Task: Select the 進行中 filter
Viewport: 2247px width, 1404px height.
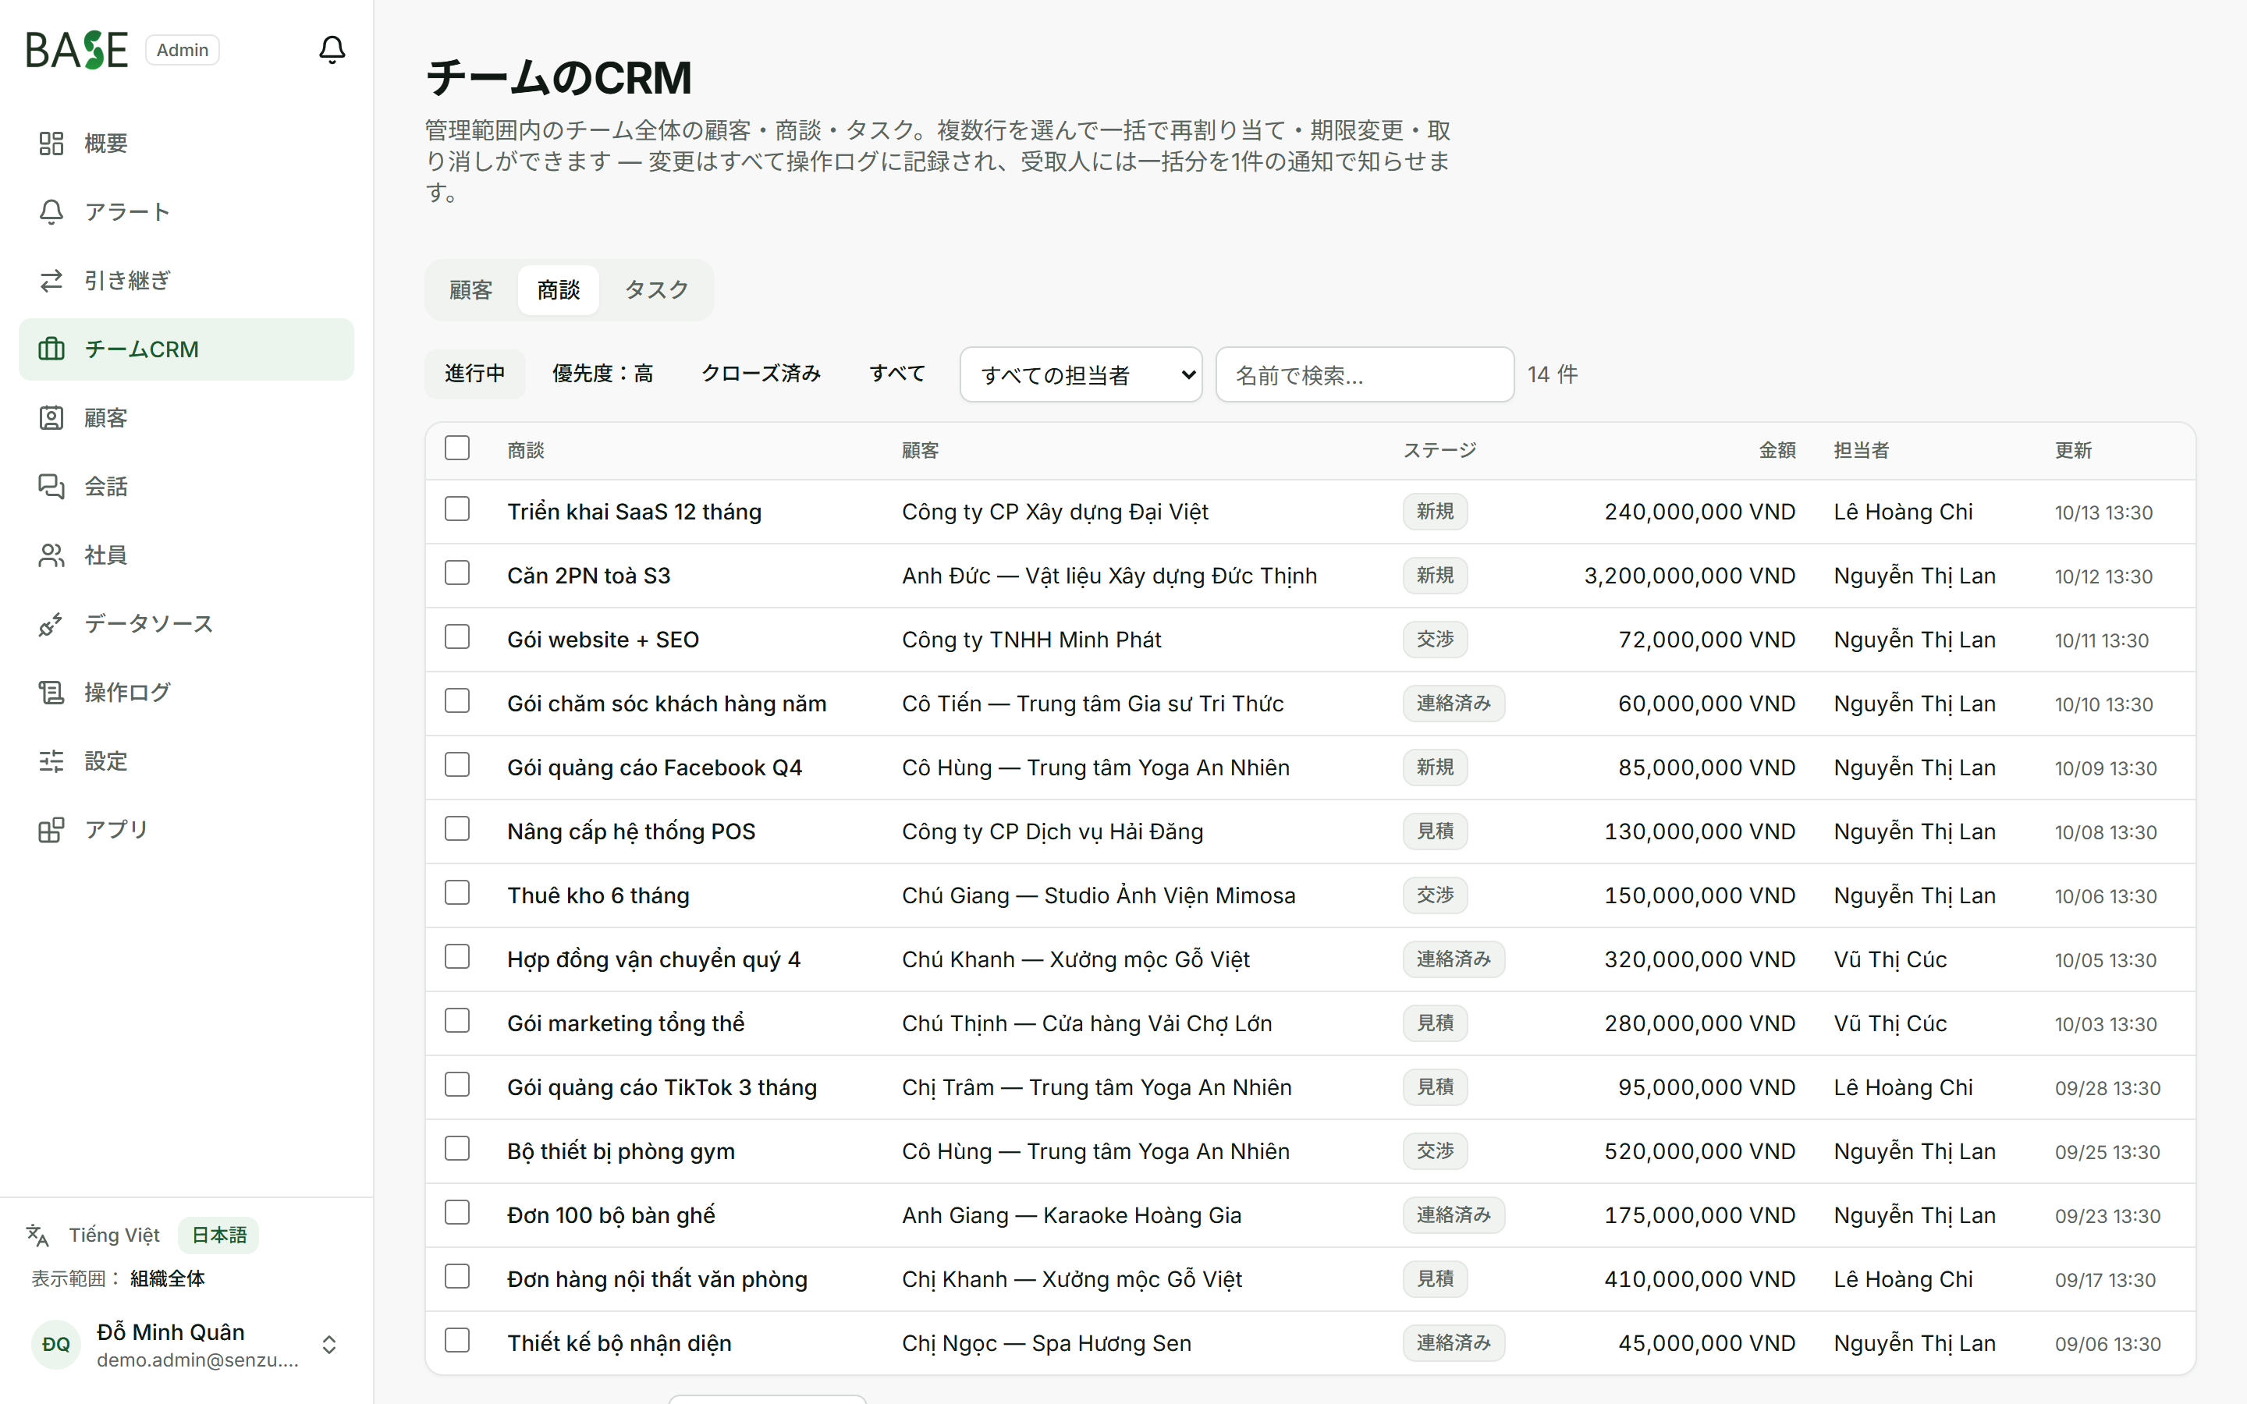Action: coord(474,374)
